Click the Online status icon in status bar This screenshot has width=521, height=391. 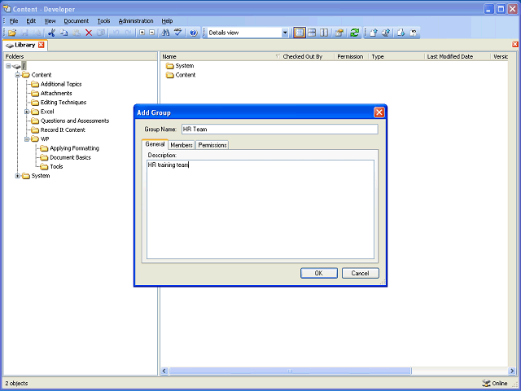pos(486,383)
